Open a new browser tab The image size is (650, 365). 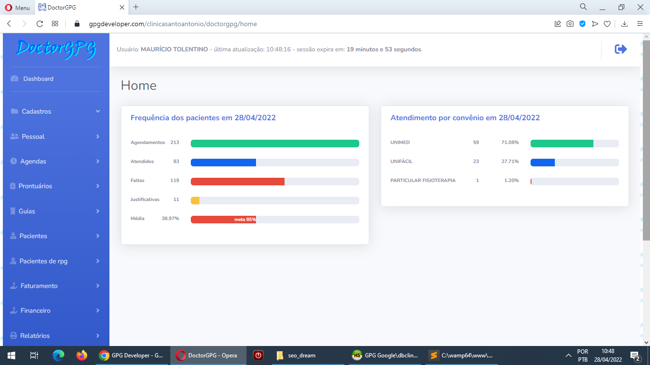(136, 7)
